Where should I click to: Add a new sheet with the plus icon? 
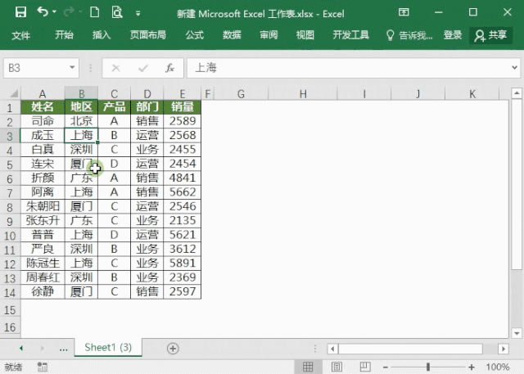pos(173,348)
